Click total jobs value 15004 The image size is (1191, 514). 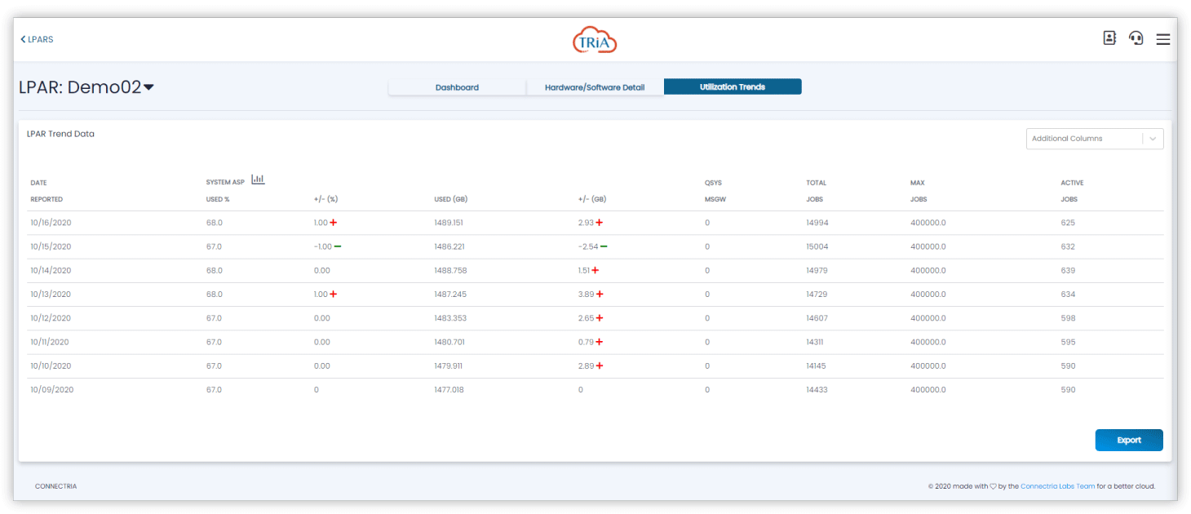(817, 246)
